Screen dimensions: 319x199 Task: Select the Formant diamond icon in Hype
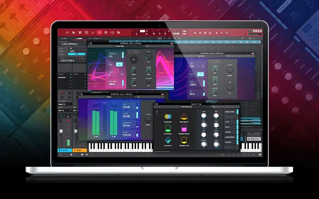(x=169, y=140)
